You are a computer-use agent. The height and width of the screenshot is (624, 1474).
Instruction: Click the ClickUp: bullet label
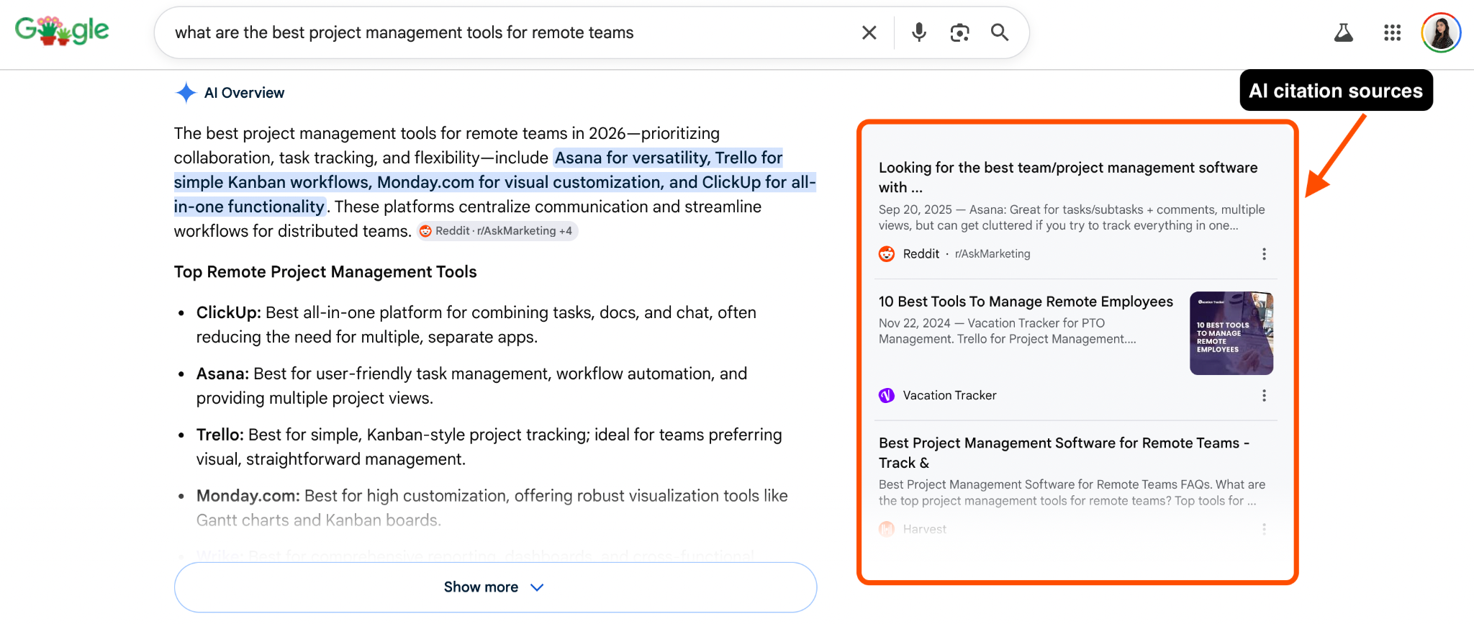pos(229,313)
